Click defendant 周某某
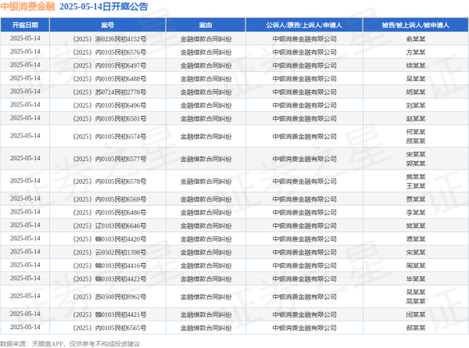469x348 pixels. [416, 265]
